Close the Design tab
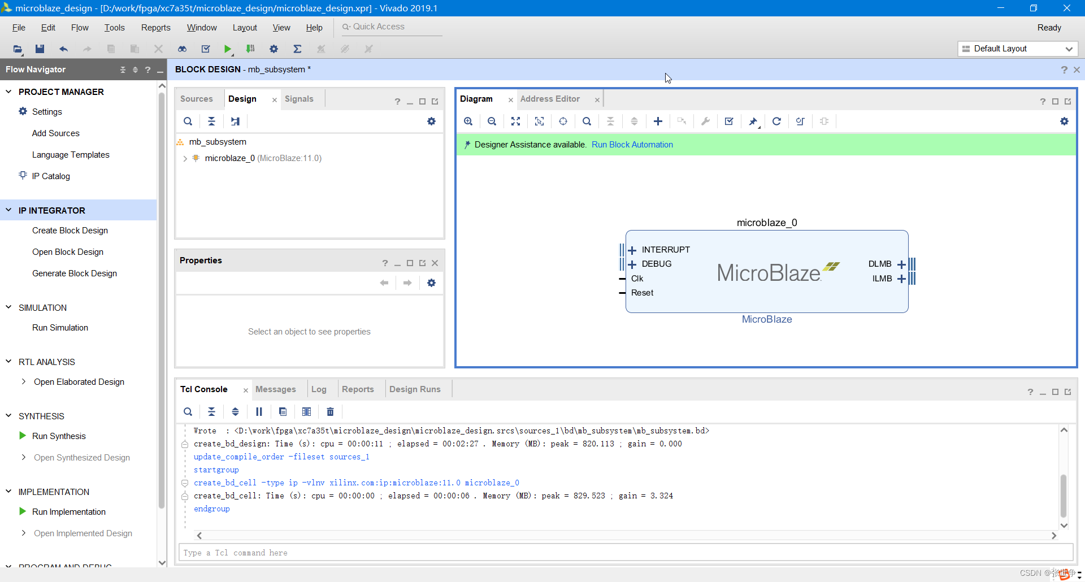Image resolution: width=1085 pixels, height=582 pixels. point(275,100)
